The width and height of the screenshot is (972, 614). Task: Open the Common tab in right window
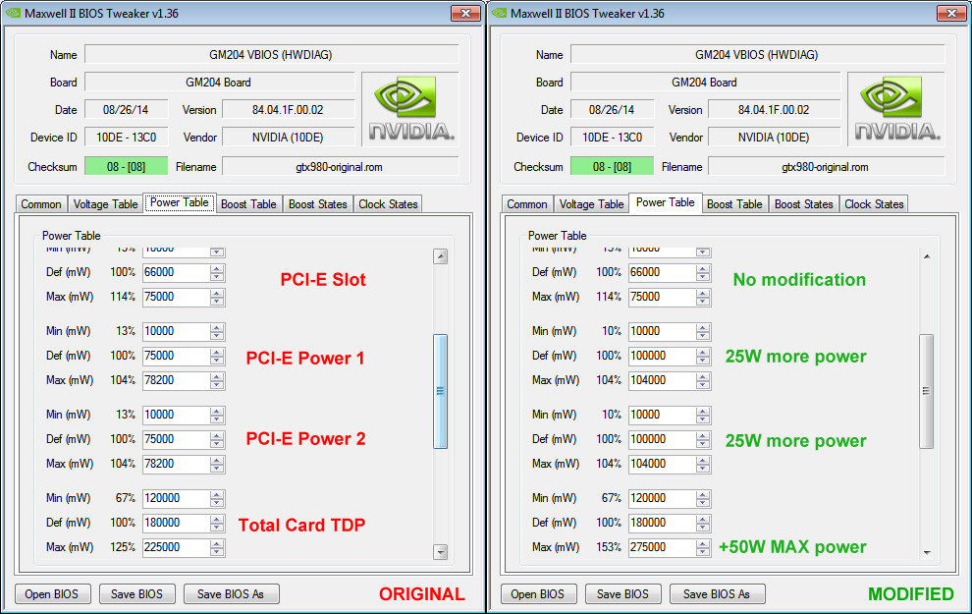[527, 204]
